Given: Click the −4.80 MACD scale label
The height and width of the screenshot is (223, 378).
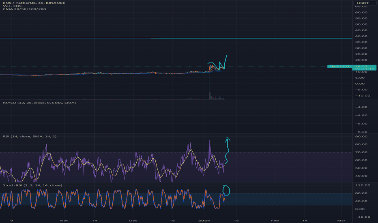Looking at the screenshot, I should [361, 116].
